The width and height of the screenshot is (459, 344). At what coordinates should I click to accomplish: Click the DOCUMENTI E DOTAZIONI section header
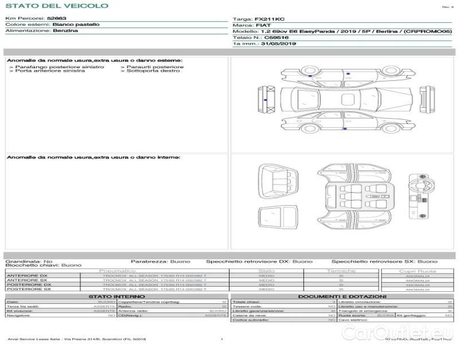pyautogui.click(x=341, y=296)
